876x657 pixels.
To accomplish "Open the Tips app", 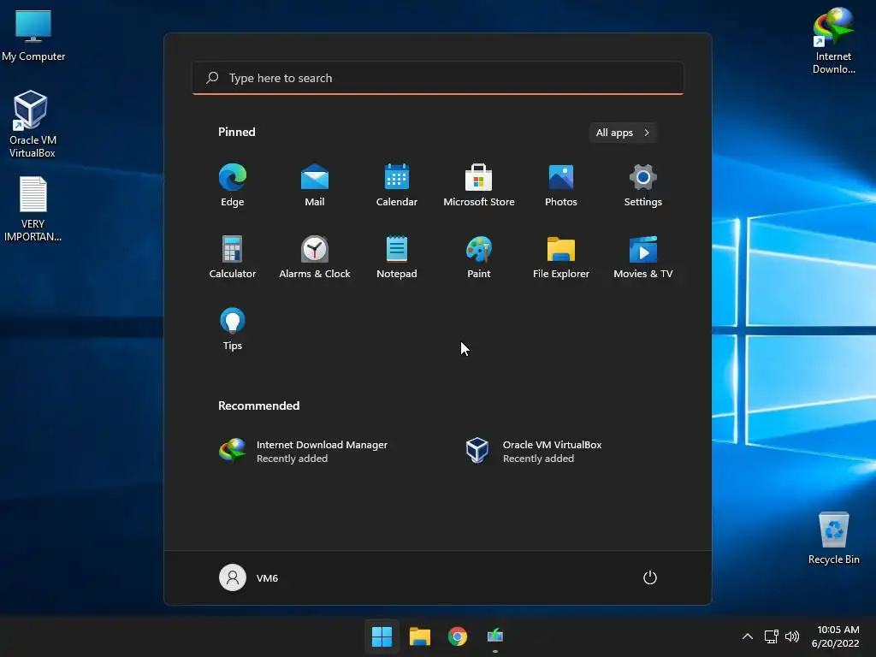I will point(233,329).
